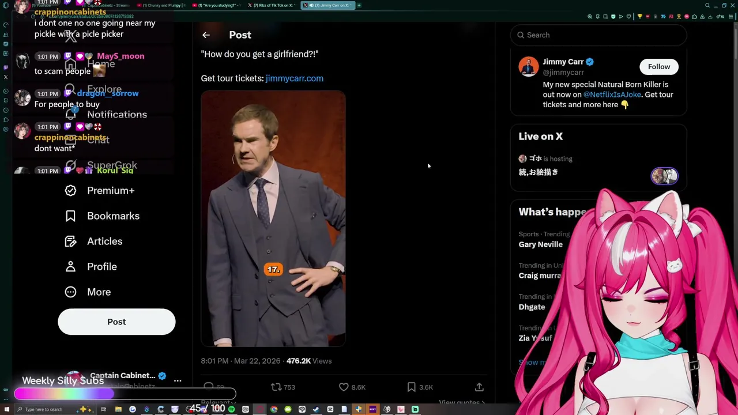This screenshot has height=415, width=738.
Task: Click the post timestamp 8:01 PM Mar 22
Action: tap(240, 361)
